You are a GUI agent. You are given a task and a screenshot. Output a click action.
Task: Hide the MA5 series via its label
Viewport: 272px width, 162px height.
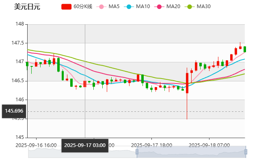click(114, 6)
